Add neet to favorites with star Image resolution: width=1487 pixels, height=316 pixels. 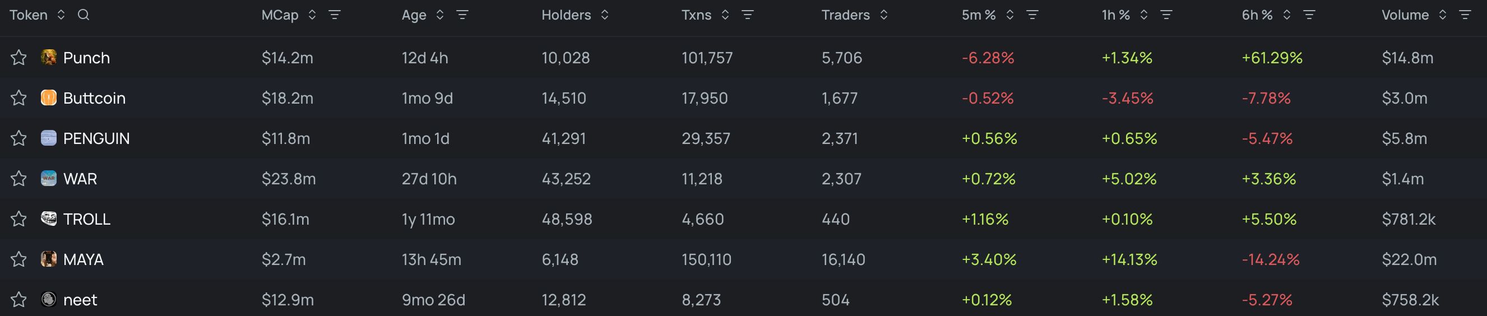[18, 300]
